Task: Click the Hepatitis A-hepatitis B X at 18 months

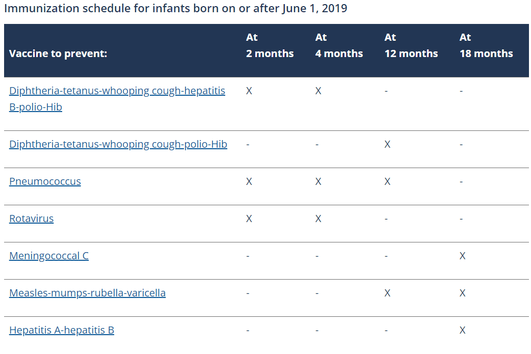Action: pos(462,330)
